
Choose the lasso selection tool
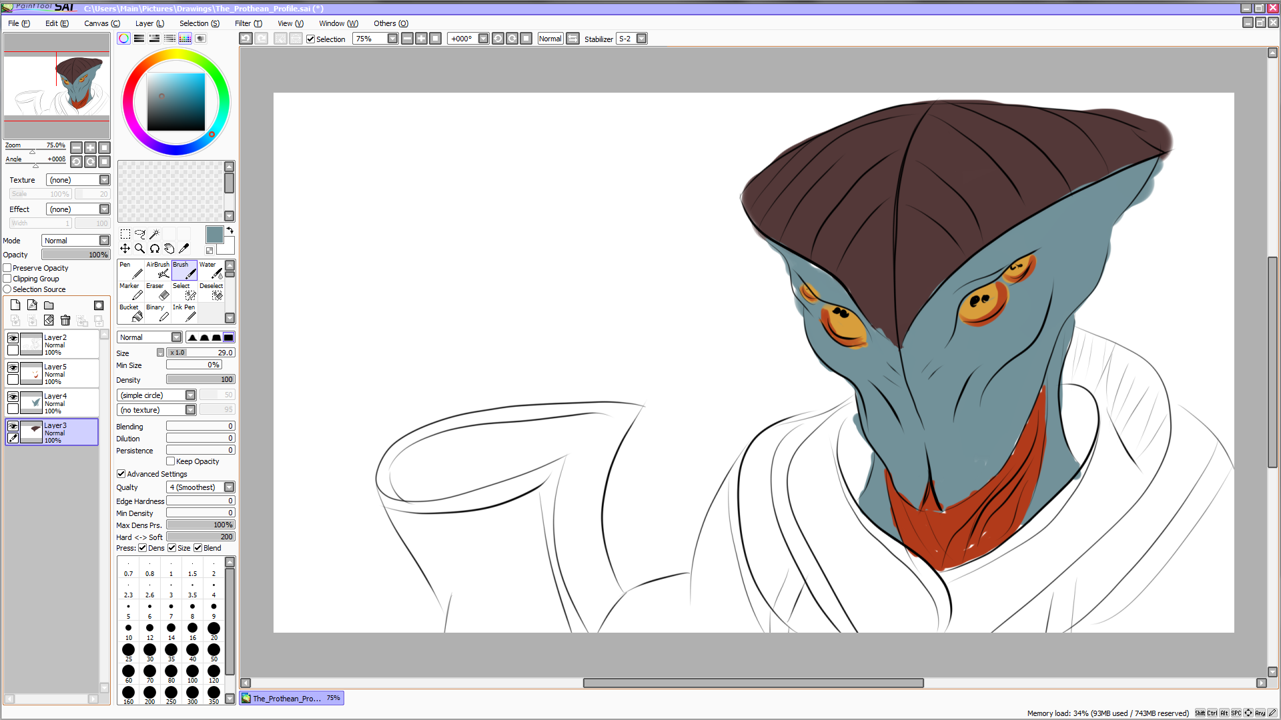coord(139,234)
